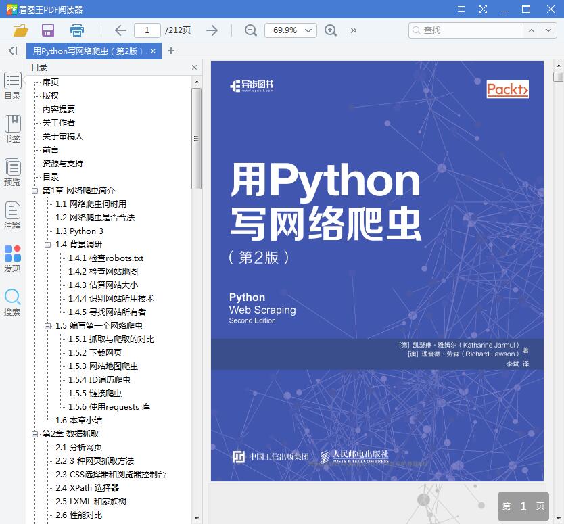Click the outline panel vertical scrollbar thumb
The width and height of the screenshot is (564, 524).
[x=196, y=139]
